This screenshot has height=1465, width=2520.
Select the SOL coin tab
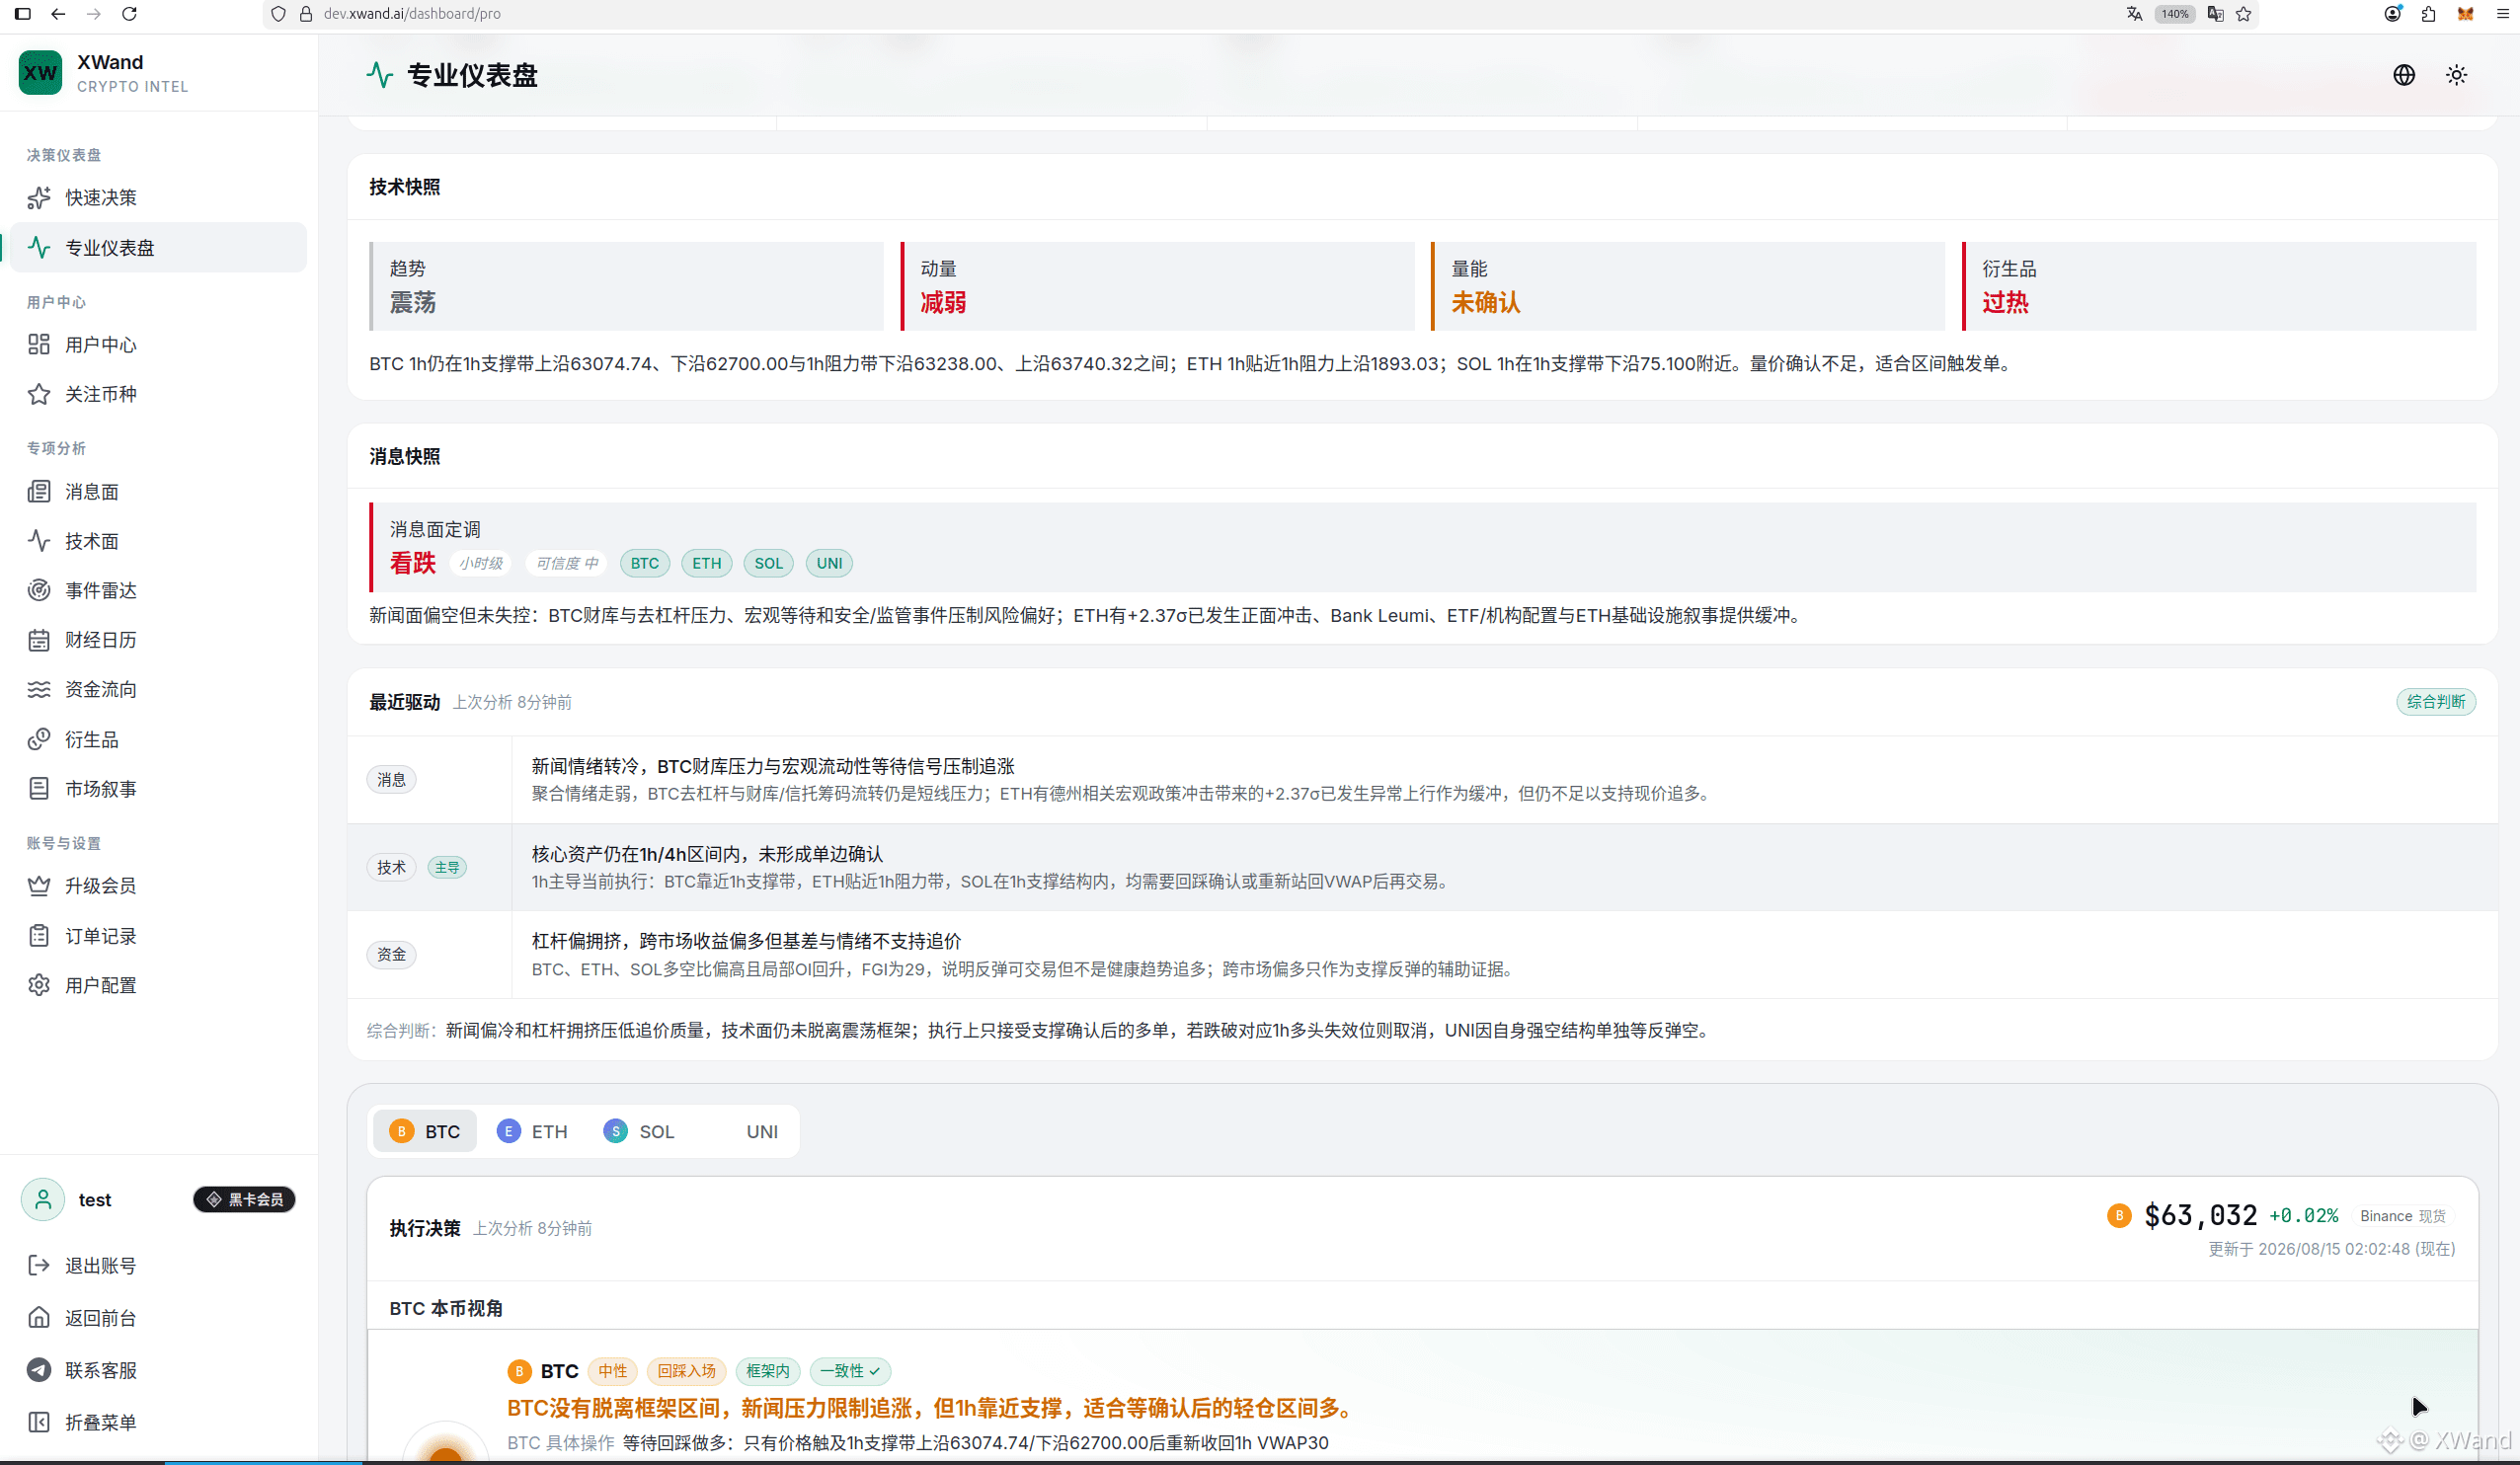point(639,1131)
